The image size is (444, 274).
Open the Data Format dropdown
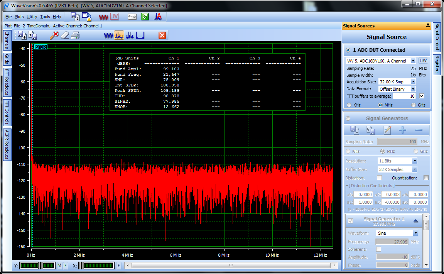[x=413, y=89]
